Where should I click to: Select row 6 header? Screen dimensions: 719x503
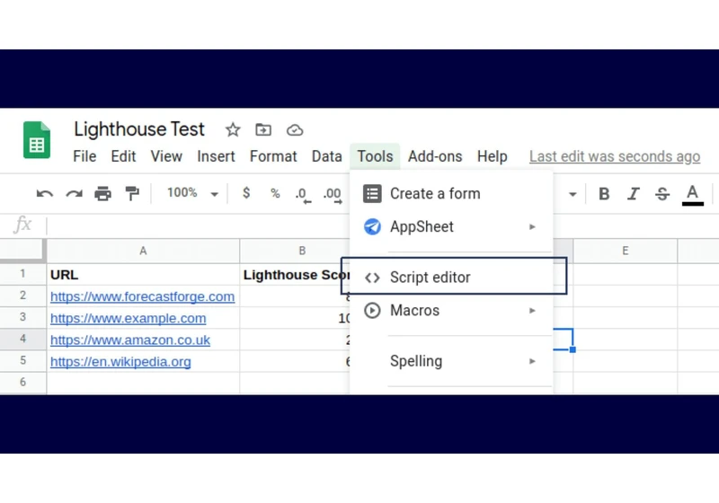[22, 382]
